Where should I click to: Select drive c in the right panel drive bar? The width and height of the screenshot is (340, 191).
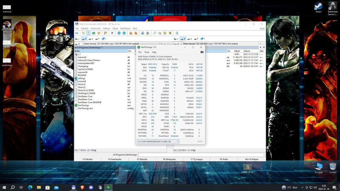(x=176, y=39)
